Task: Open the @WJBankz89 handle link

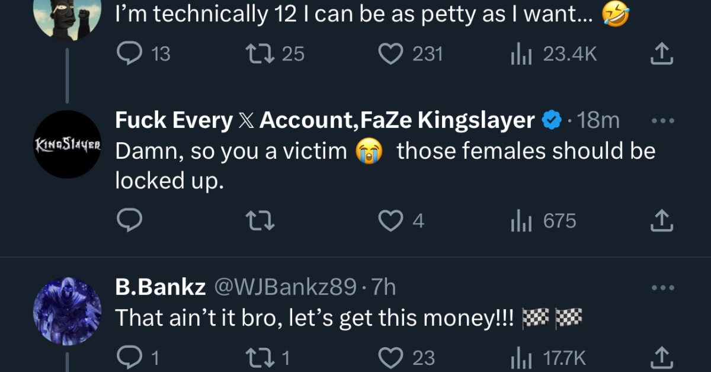Action: pos(284,288)
